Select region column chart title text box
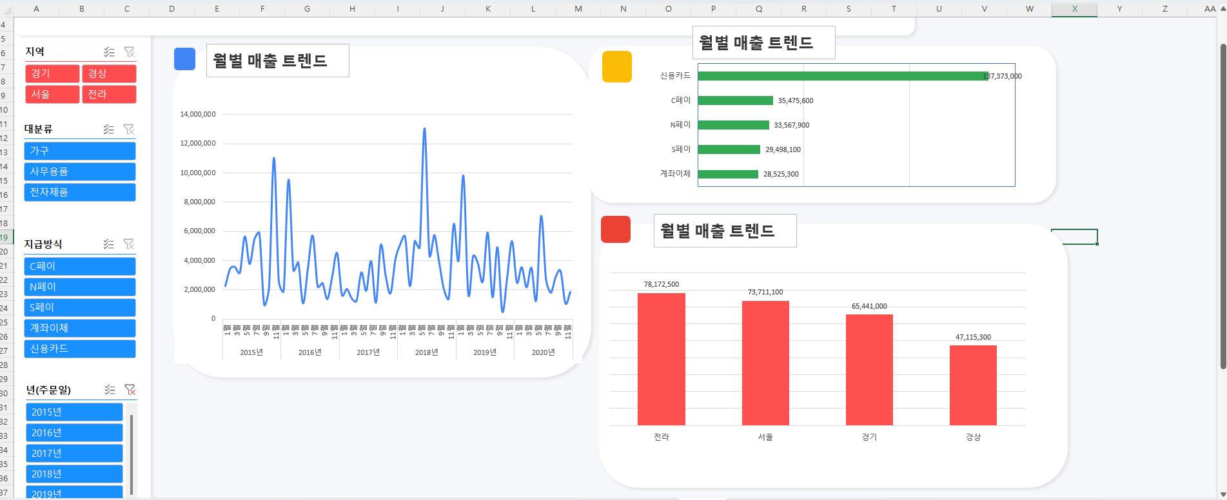Image resolution: width=1227 pixels, height=500 pixels. tap(725, 231)
